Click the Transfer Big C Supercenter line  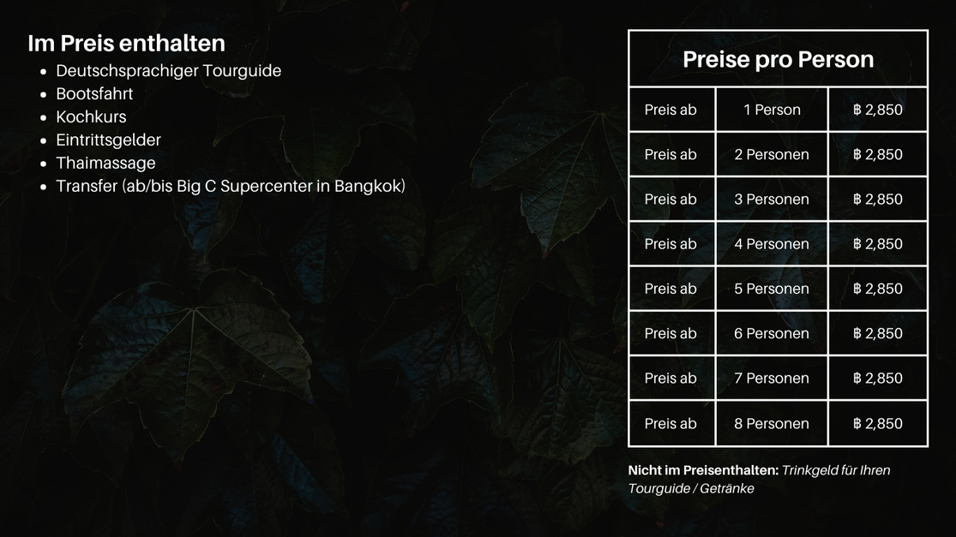point(231,187)
